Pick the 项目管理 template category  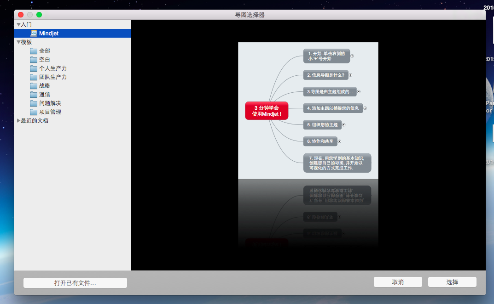(x=72, y=112)
